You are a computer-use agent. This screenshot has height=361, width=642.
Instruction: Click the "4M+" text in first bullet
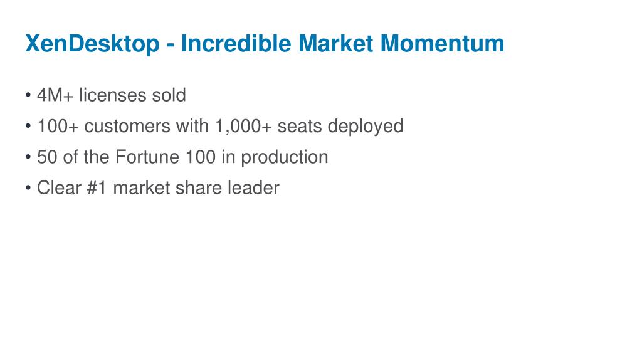pyautogui.click(x=55, y=95)
